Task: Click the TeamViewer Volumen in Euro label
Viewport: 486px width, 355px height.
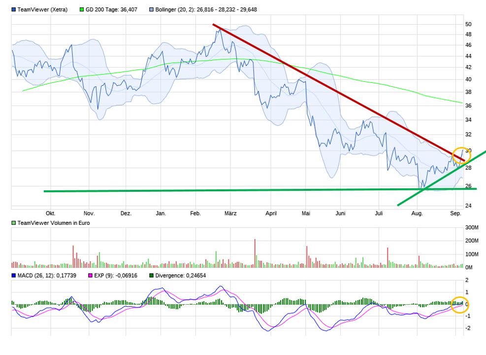Action: coord(54,223)
